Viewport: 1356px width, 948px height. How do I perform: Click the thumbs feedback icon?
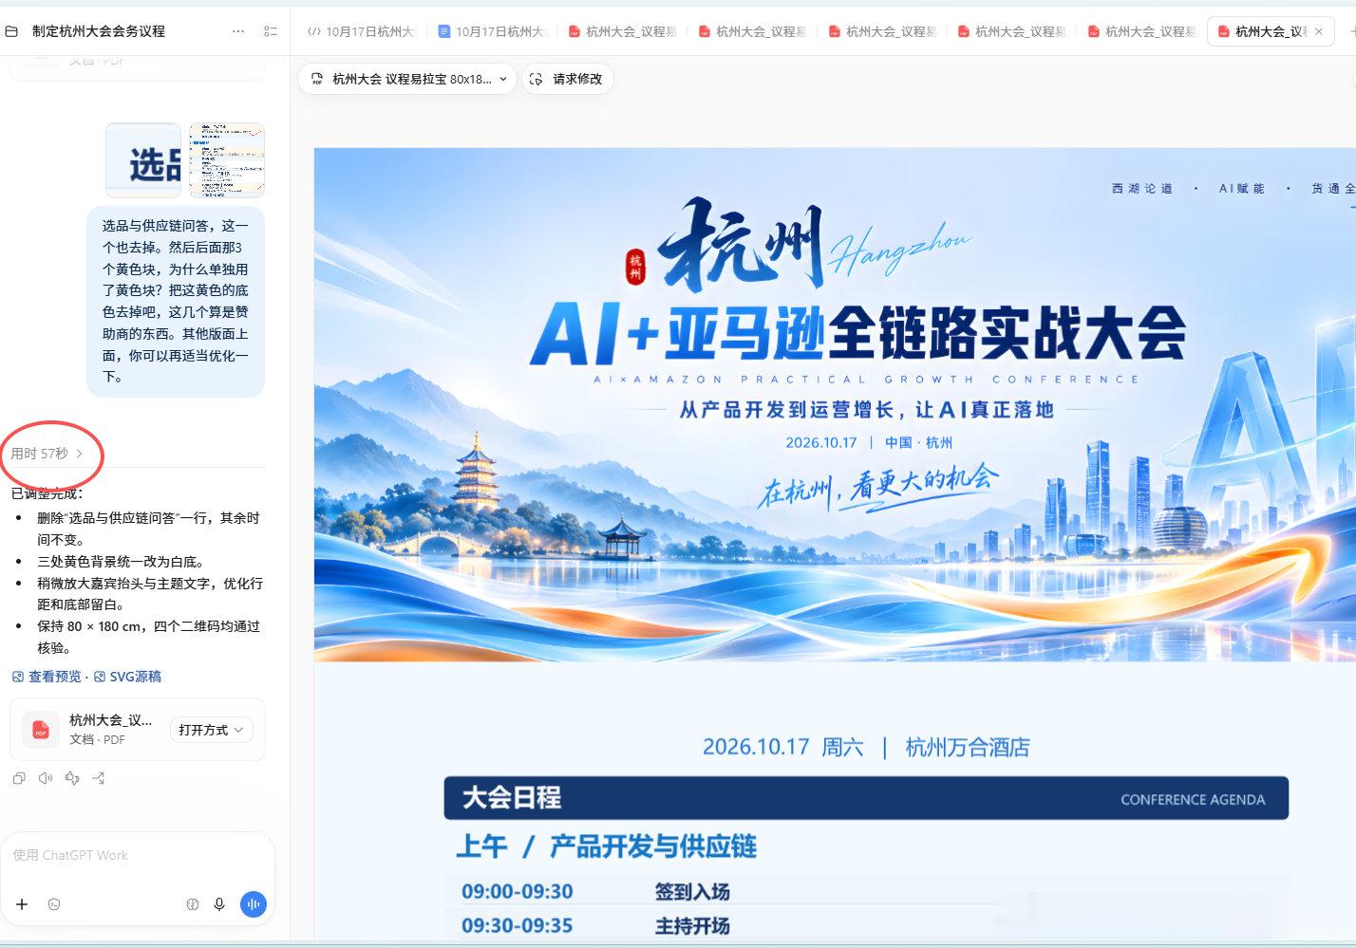72,778
